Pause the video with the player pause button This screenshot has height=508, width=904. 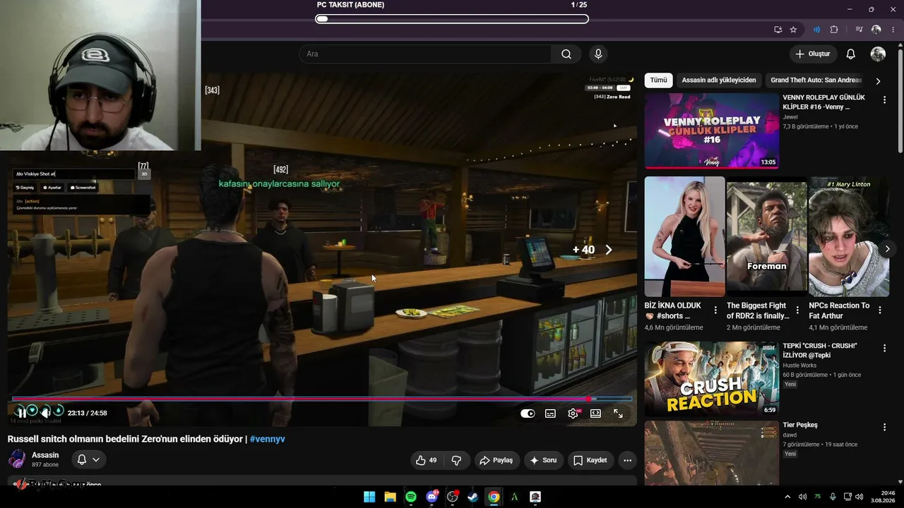(21, 413)
